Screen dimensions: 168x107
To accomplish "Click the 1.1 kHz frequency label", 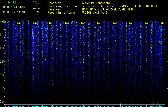I will click(x=2, y=35).
